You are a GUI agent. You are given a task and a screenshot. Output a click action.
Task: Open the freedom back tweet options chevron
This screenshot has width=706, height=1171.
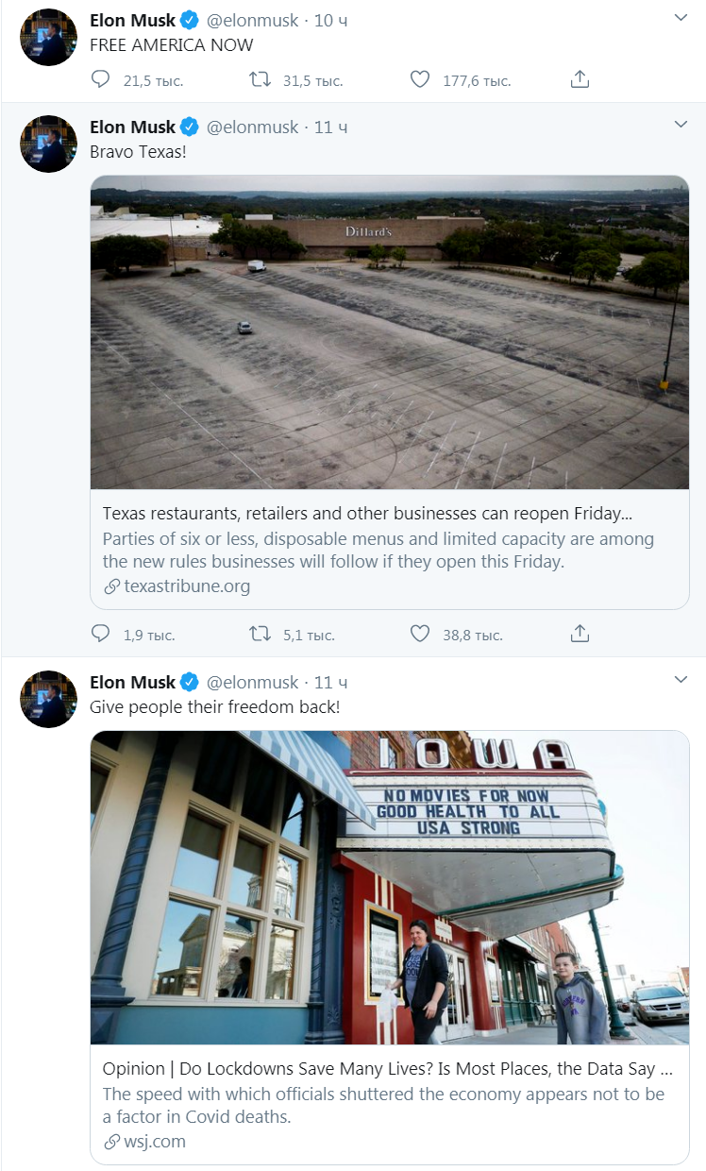coord(681,680)
